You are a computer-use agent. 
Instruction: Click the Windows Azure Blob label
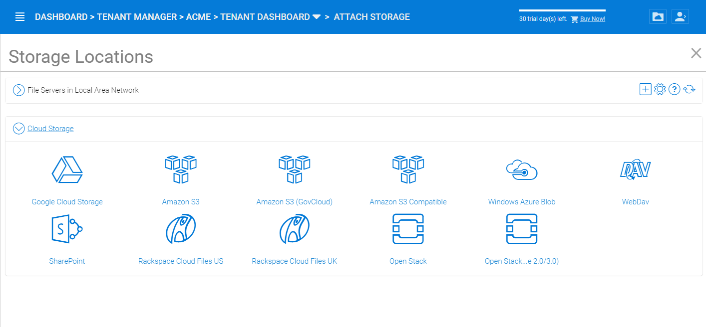point(522,202)
